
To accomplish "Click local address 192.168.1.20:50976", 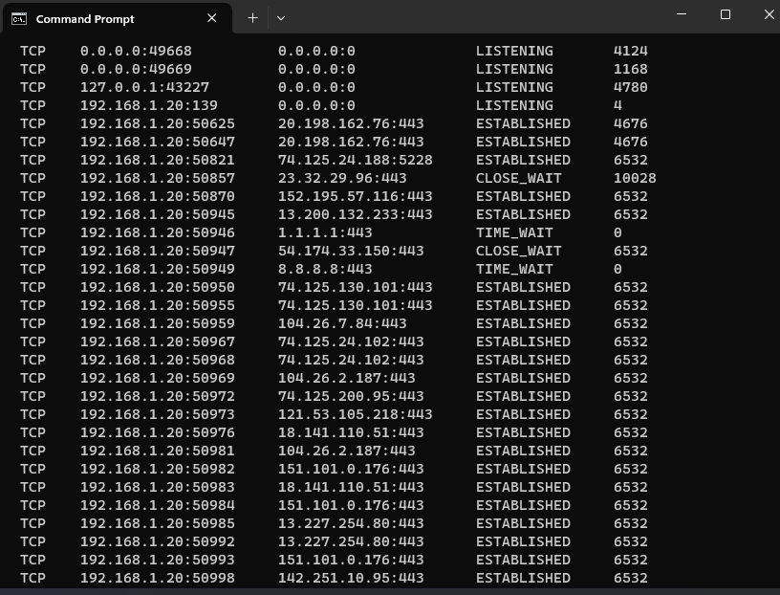I will pyautogui.click(x=157, y=432).
